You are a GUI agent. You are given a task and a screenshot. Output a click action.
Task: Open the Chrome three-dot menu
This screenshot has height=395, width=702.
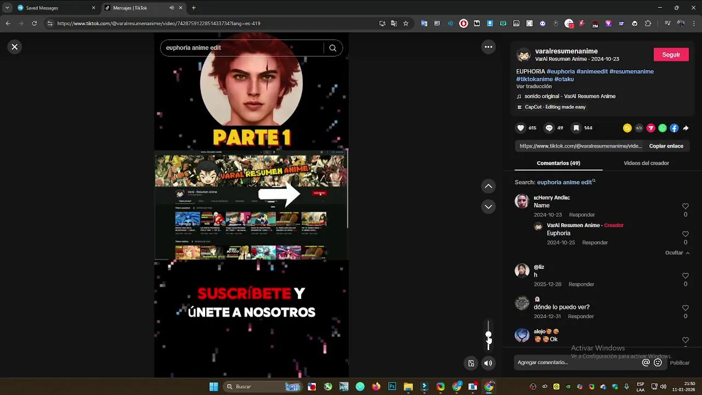tap(694, 24)
